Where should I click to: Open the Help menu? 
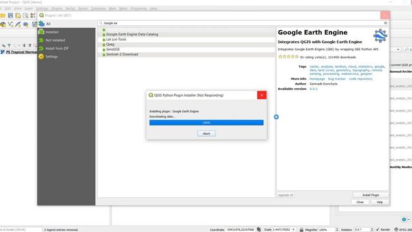[153, 8]
